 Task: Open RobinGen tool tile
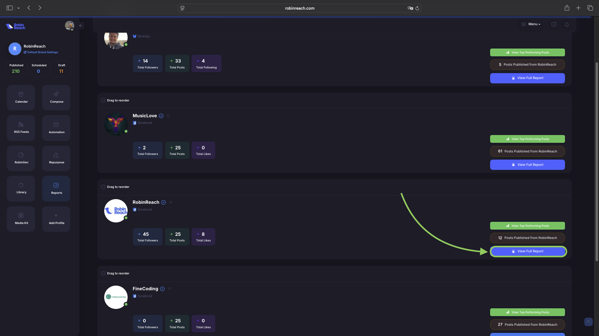(21, 158)
